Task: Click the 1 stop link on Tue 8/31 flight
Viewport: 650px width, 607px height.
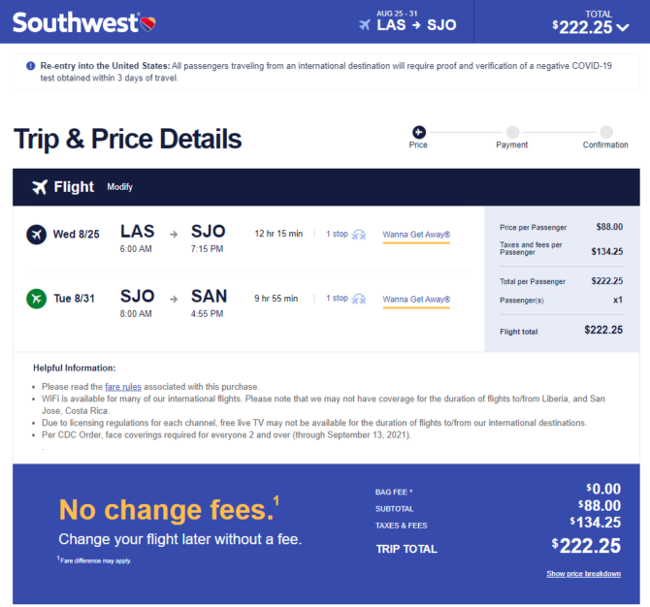Action: click(337, 299)
